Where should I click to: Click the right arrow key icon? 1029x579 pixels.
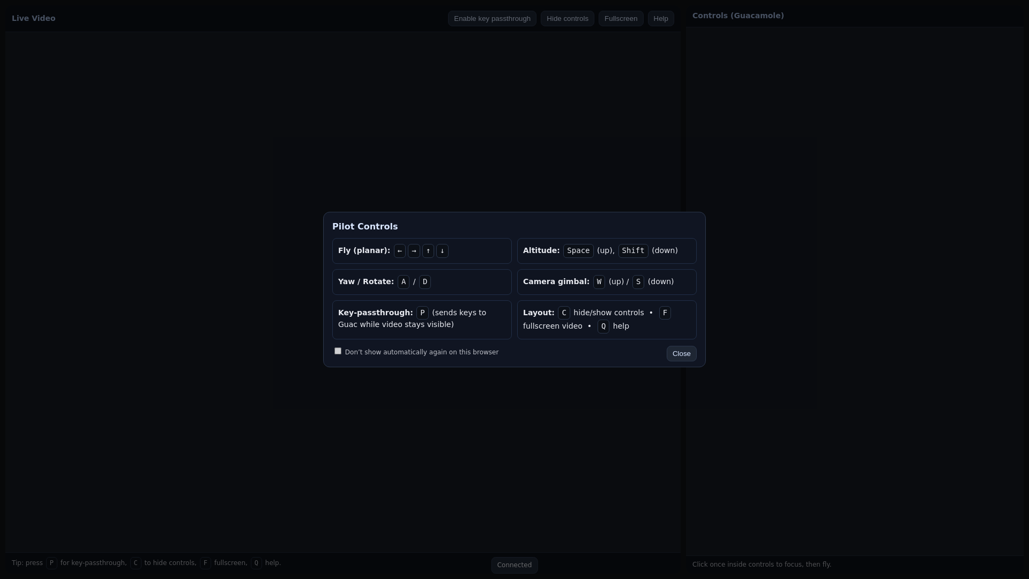click(414, 251)
